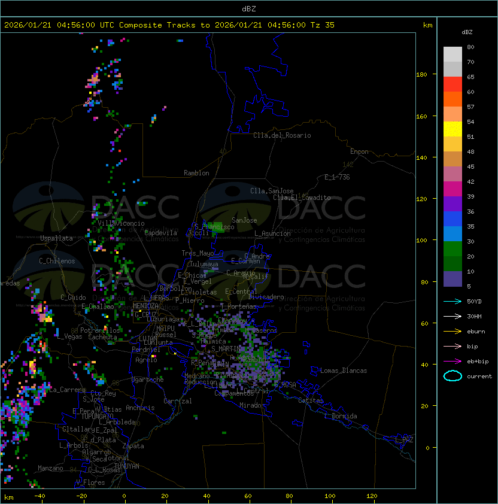Click the 'eburn' legend label
This screenshot has width=498, height=504.
pyautogui.click(x=476, y=332)
